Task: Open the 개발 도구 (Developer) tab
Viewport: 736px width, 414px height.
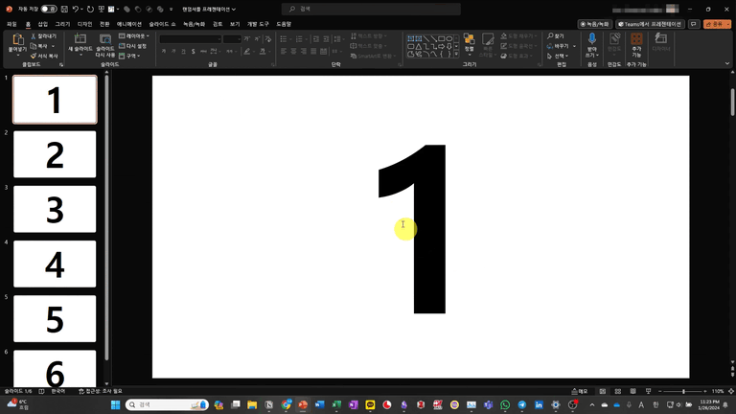Action: coord(258,24)
